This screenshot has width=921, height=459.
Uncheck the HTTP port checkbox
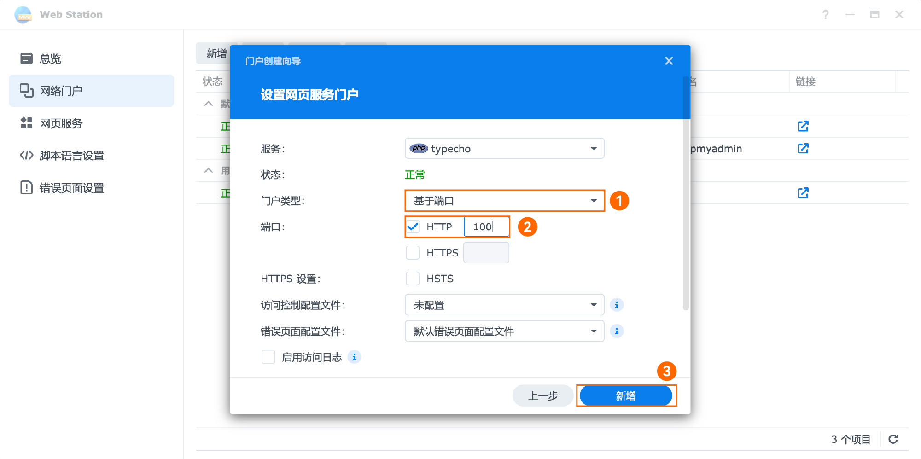413,227
